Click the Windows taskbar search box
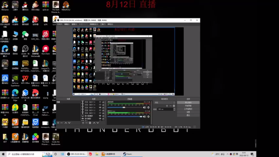This screenshot has width=279, height=157. click(30, 154)
